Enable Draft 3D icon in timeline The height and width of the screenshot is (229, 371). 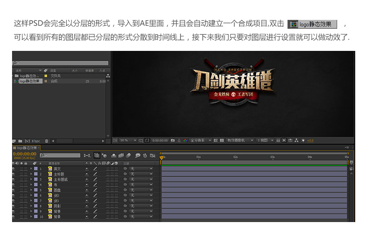[104, 155]
